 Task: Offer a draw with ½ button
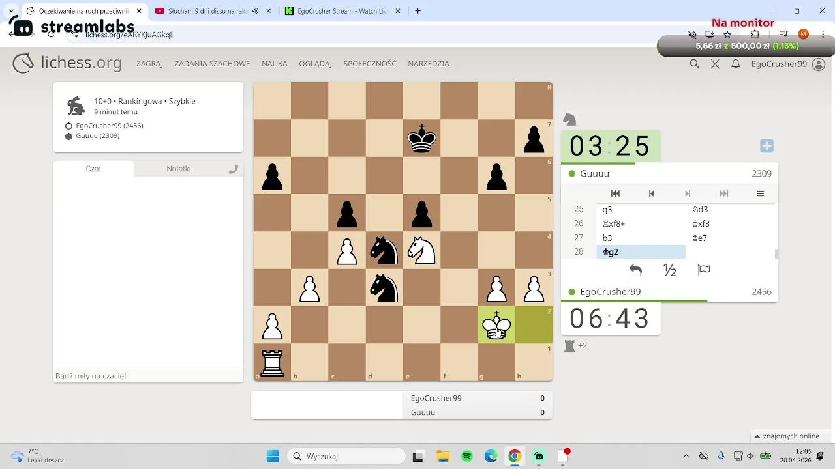pyautogui.click(x=670, y=270)
